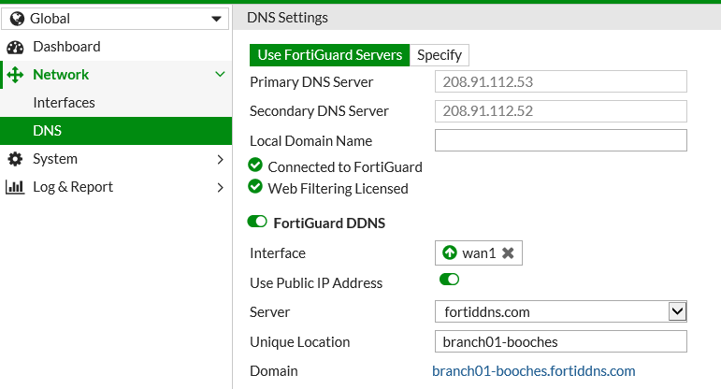
Task: Click the Domain label
Action: (274, 371)
